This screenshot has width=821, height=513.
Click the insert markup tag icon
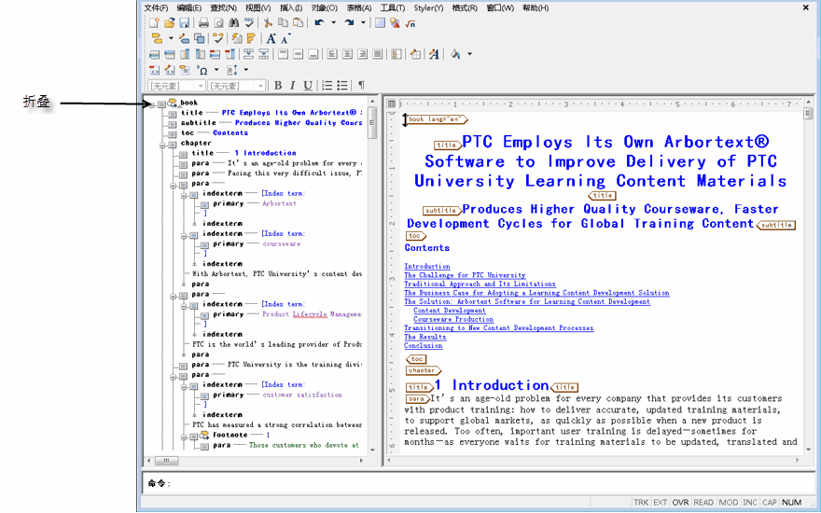point(157,38)
